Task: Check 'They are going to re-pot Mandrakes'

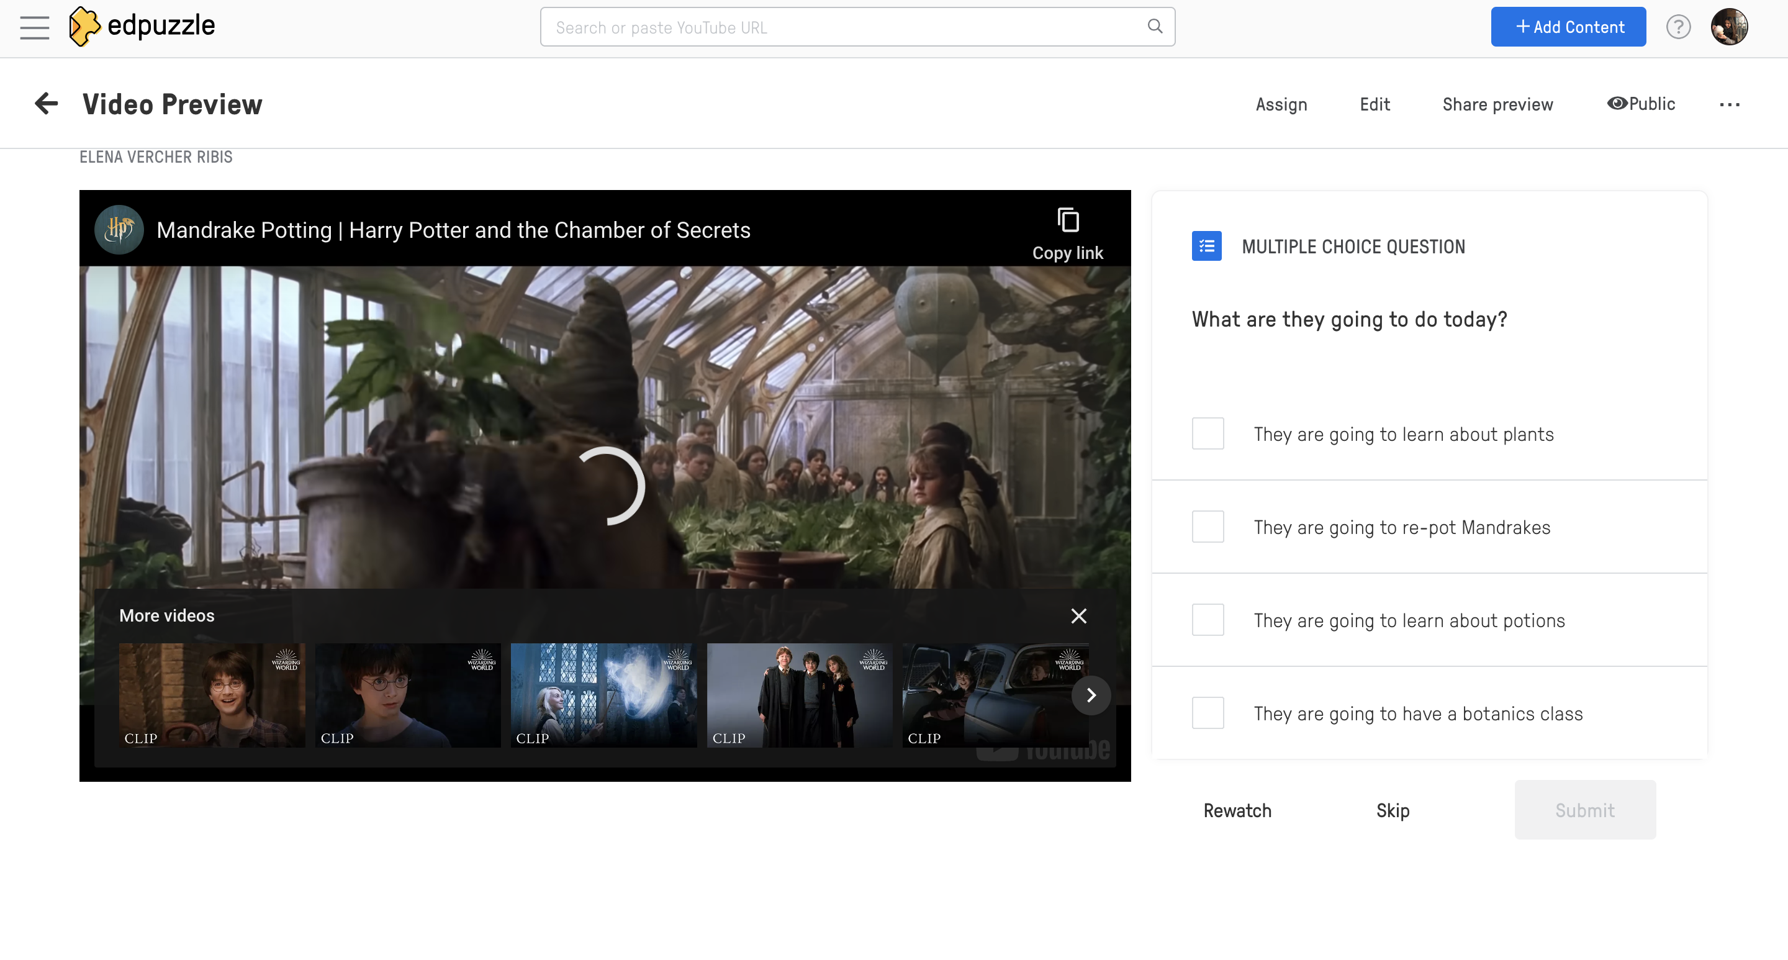Action: tap(1208, 526)
